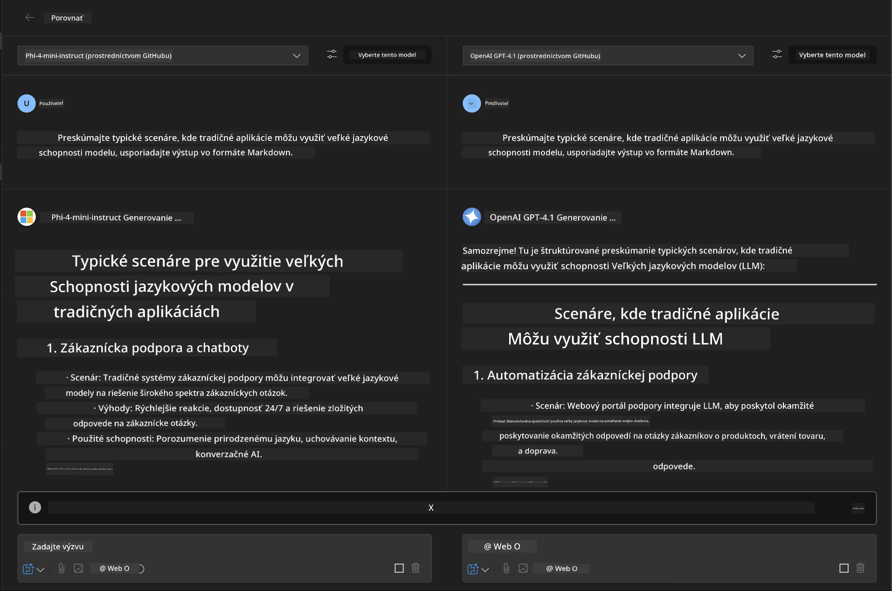Screen dimensions: 892x591
Task: Click the prompt enhancement sparkle icon in the left input
Action: click(x=28, y=569)
